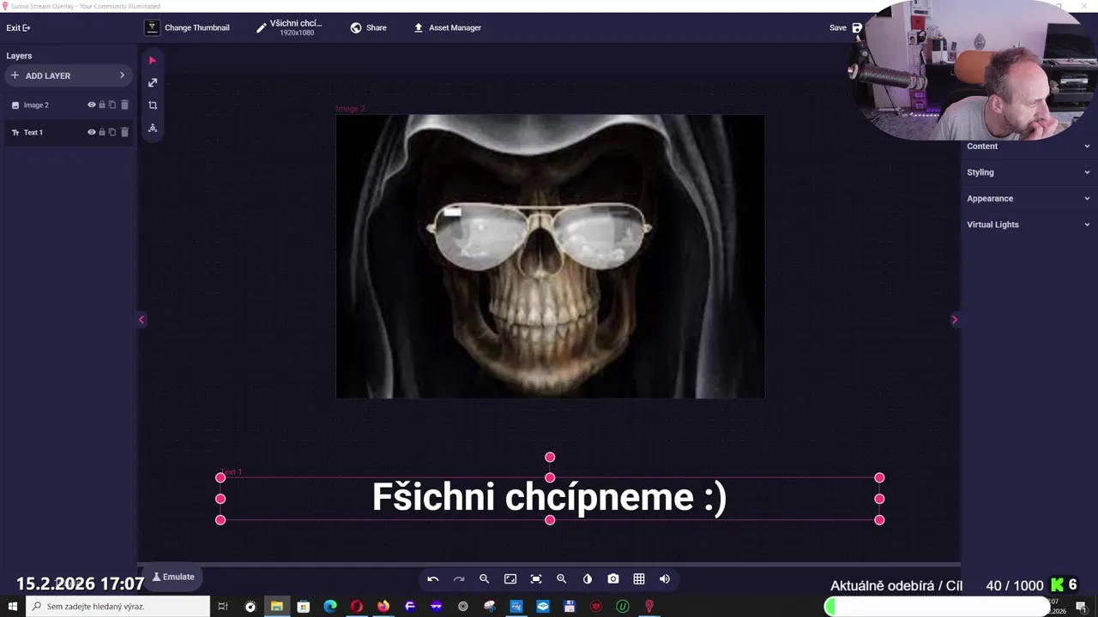The width and height of the screenshot is (1098, 617).
Task: Expand the Styling section
Action: tap(1029, 172)
